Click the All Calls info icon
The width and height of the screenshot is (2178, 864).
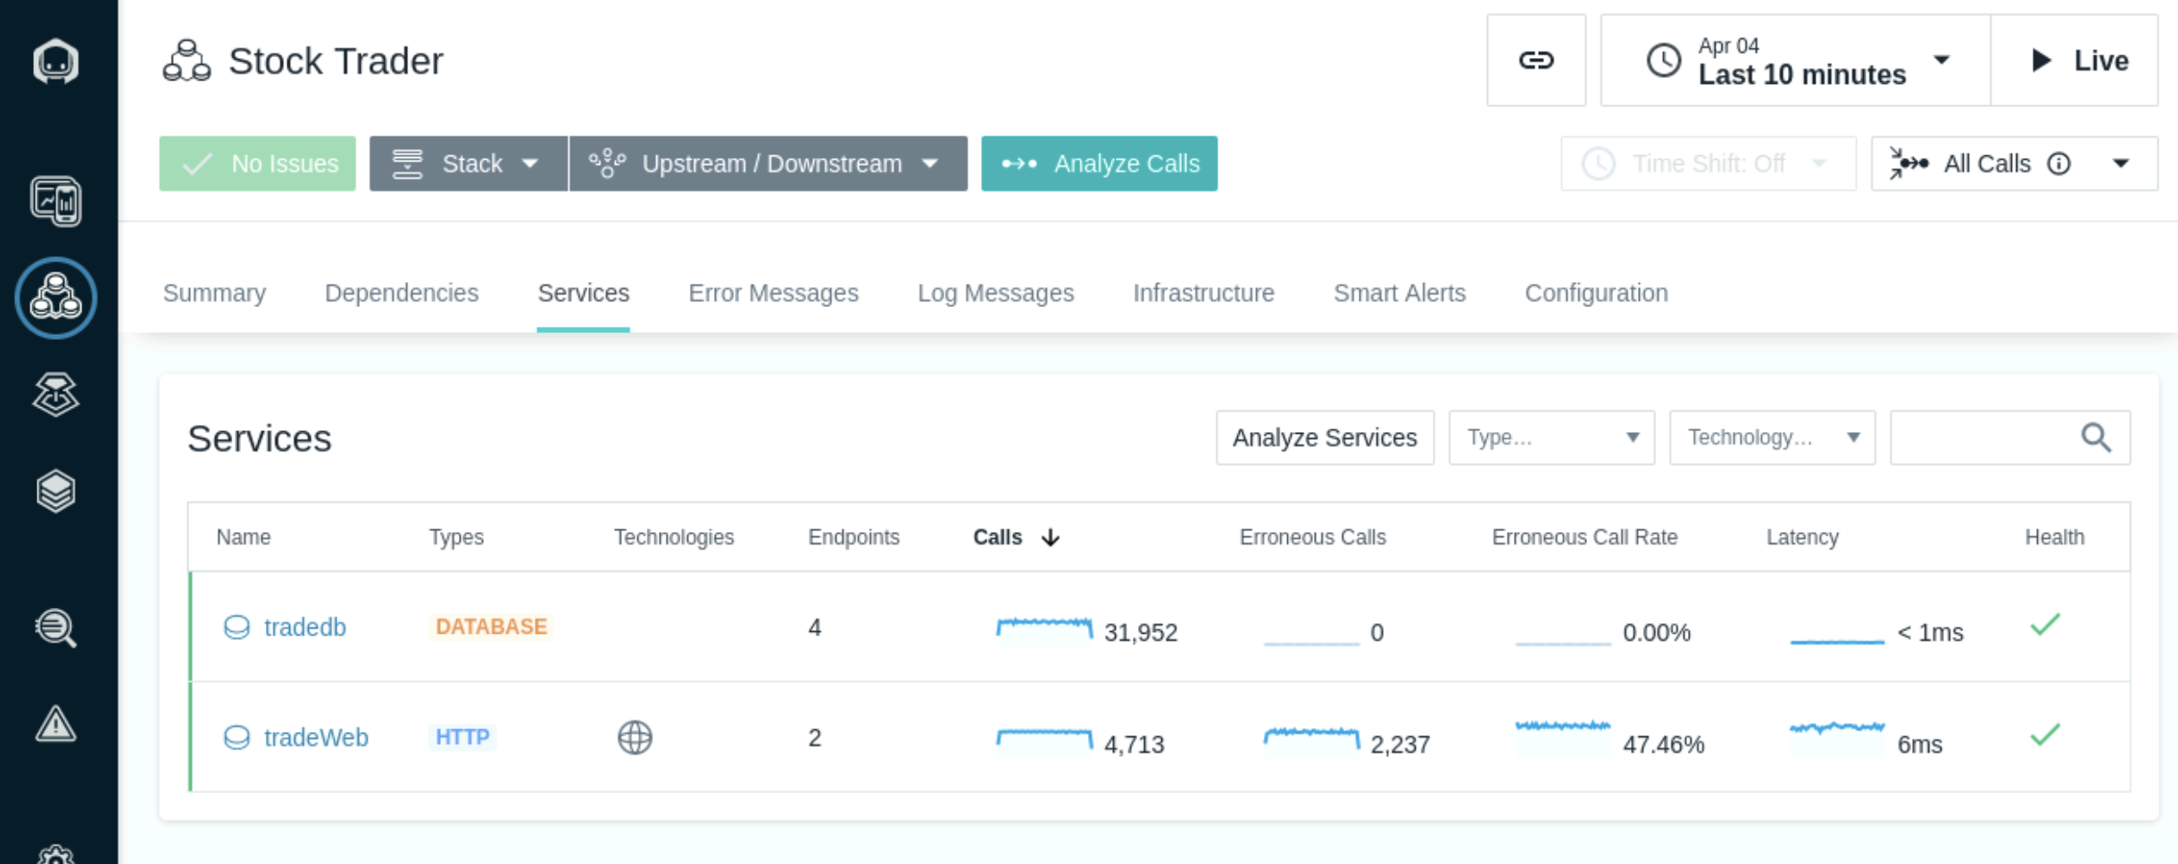(2058, 163)
